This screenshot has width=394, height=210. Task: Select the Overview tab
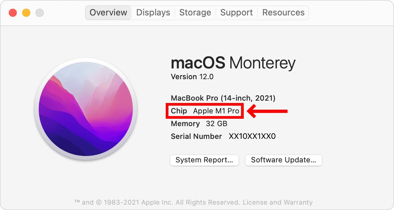(108, 12)
